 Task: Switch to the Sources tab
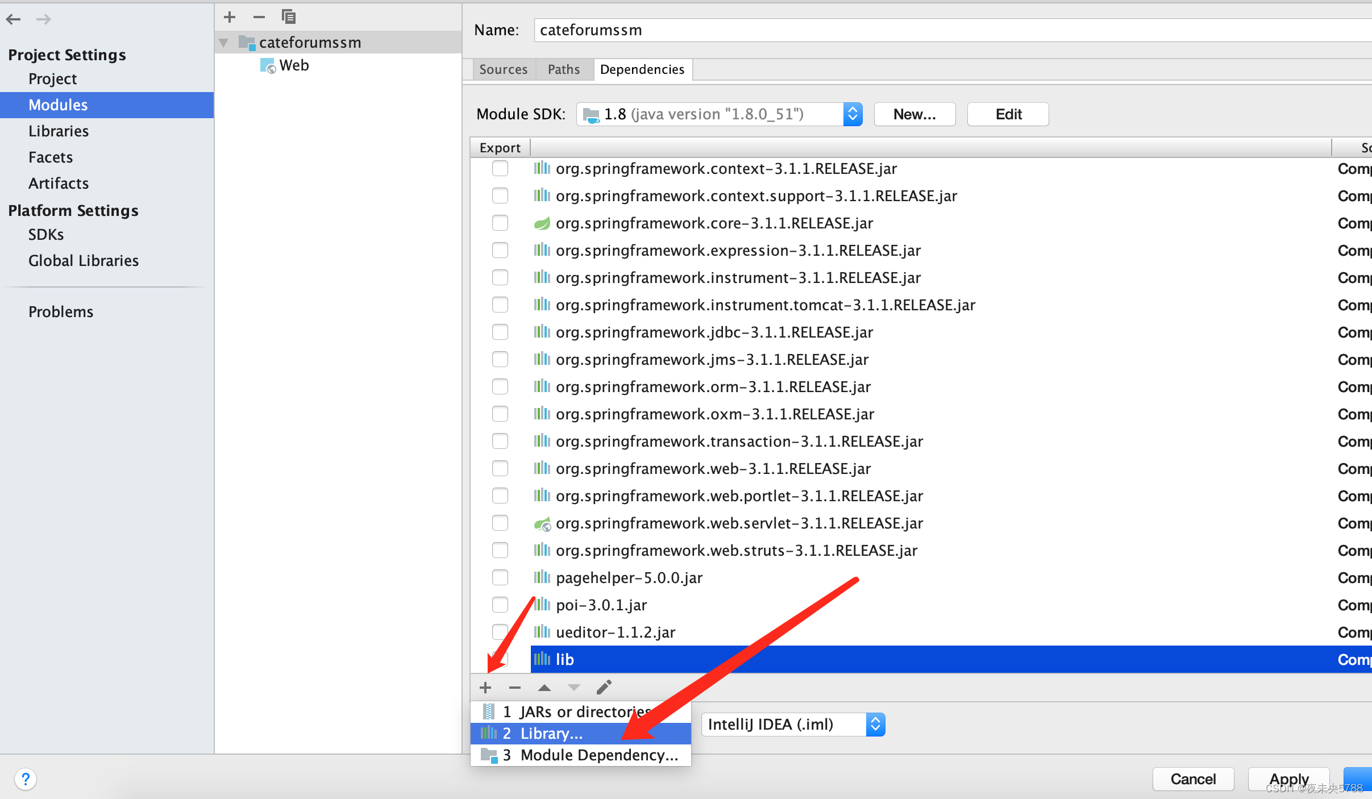pyautogui.click(x=503, y=69)
